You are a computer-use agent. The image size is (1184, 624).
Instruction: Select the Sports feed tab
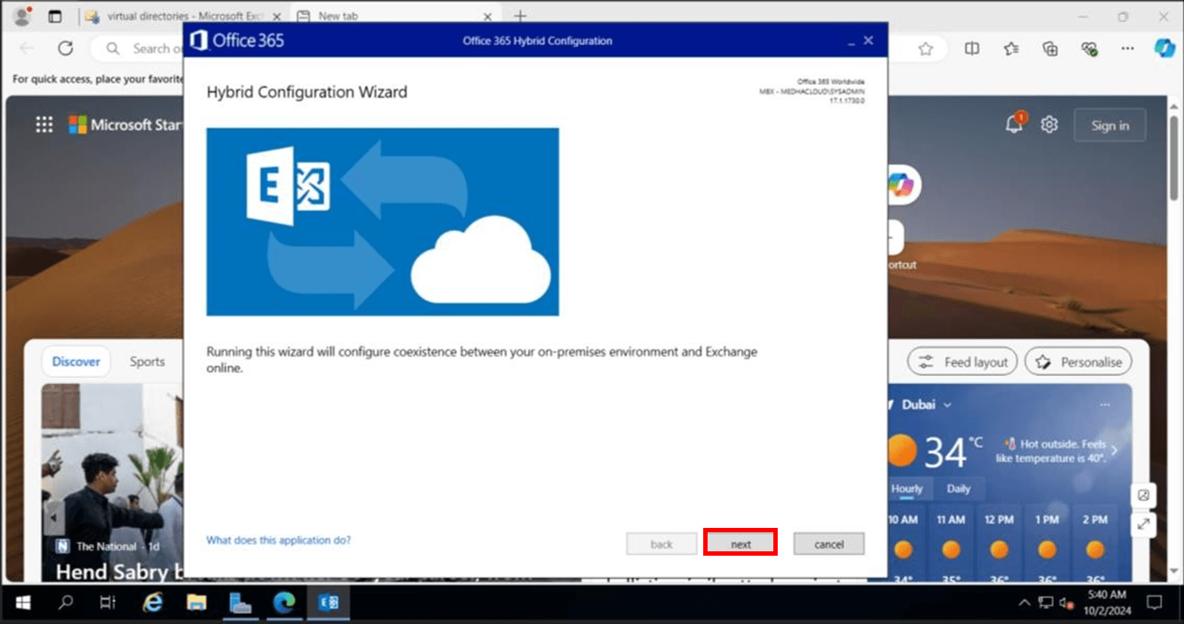click(147, 362)
